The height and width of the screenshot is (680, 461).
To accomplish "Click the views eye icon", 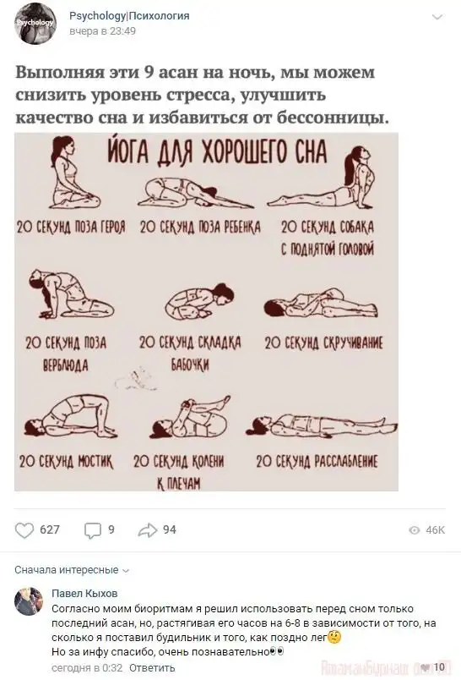I will click(415, 530).
